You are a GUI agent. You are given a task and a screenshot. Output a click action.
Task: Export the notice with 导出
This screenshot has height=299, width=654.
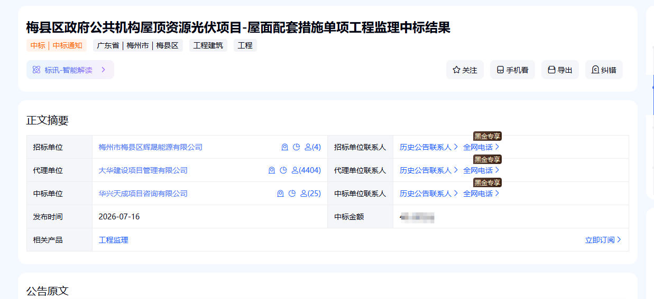point(560,70)
